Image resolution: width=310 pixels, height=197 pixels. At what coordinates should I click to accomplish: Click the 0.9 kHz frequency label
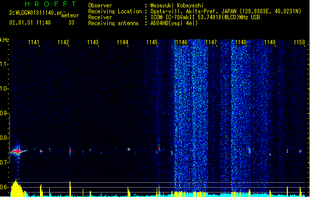[4, 113]
